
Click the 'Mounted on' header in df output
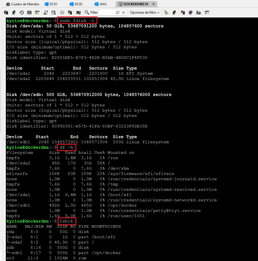121,153
